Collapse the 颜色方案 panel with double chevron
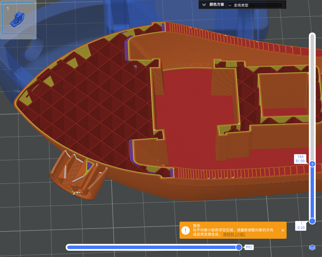This screenshot has height=257, width=322. tap(204, 5)
